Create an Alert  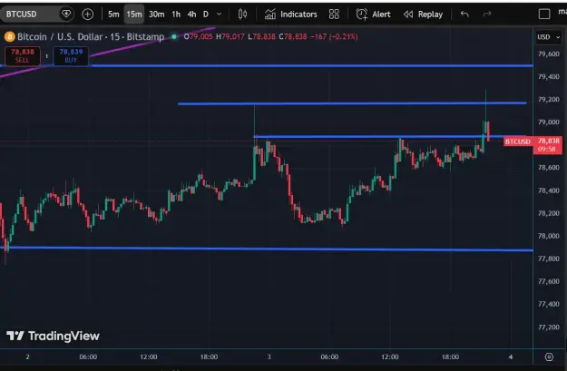[x=373, y=15]
